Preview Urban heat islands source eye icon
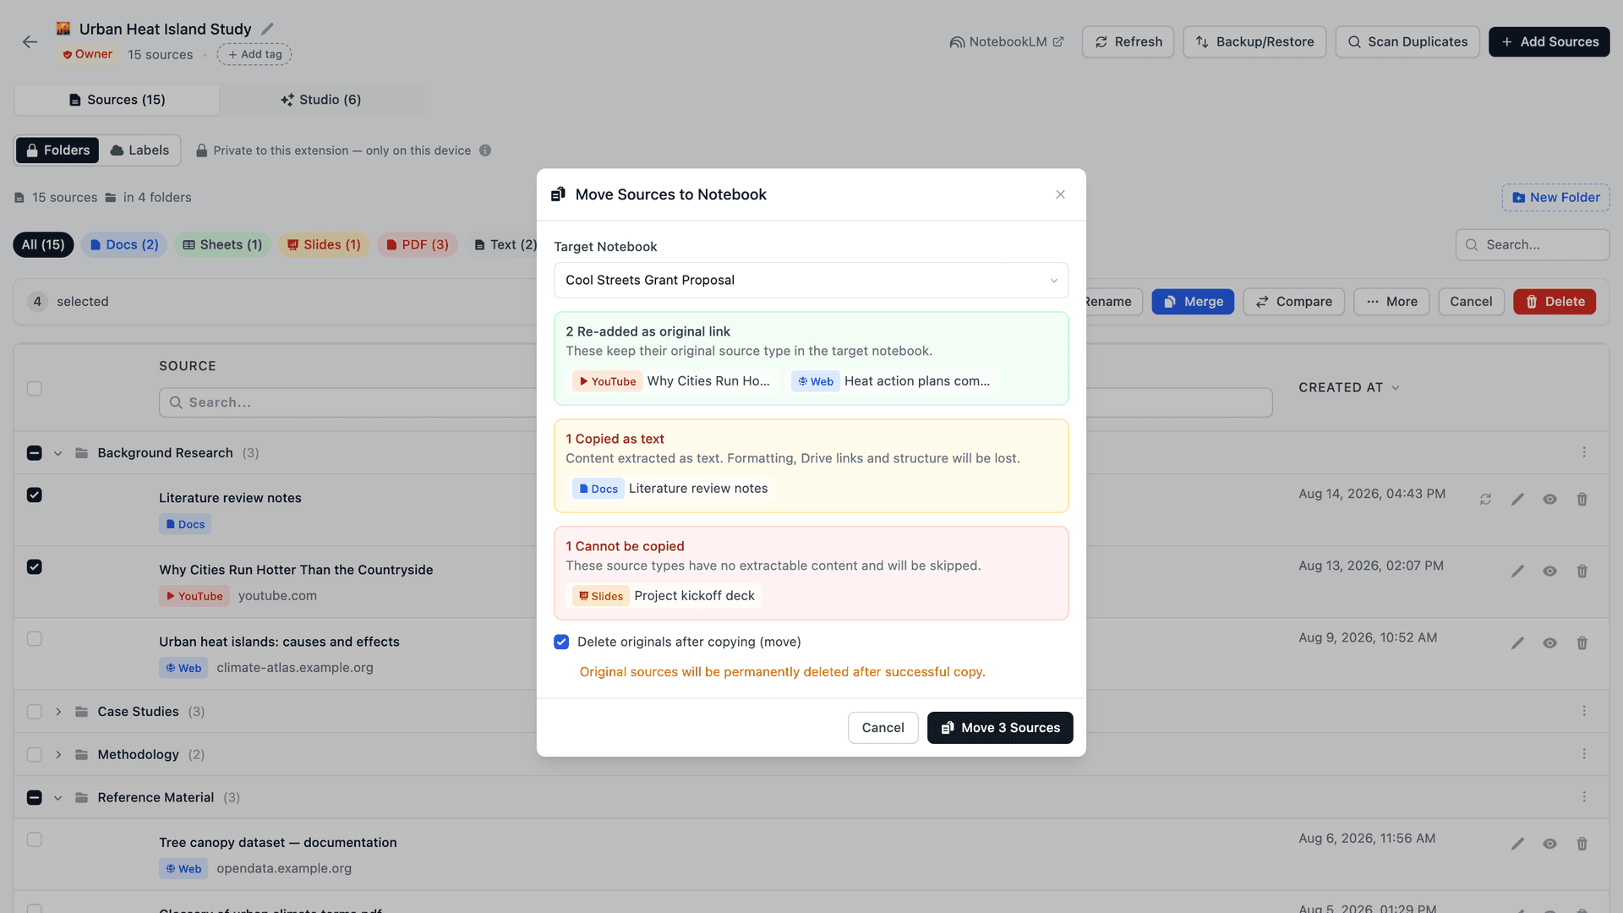 [1549, 643]
